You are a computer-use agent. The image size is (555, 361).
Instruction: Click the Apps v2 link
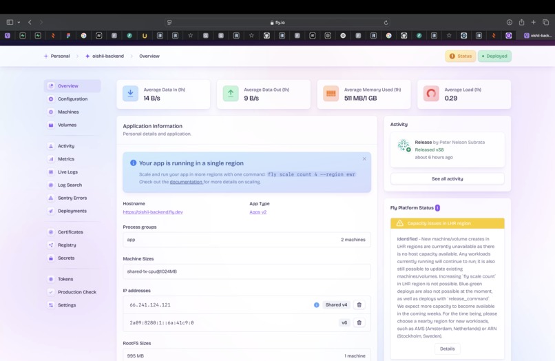tap(258, 212)
